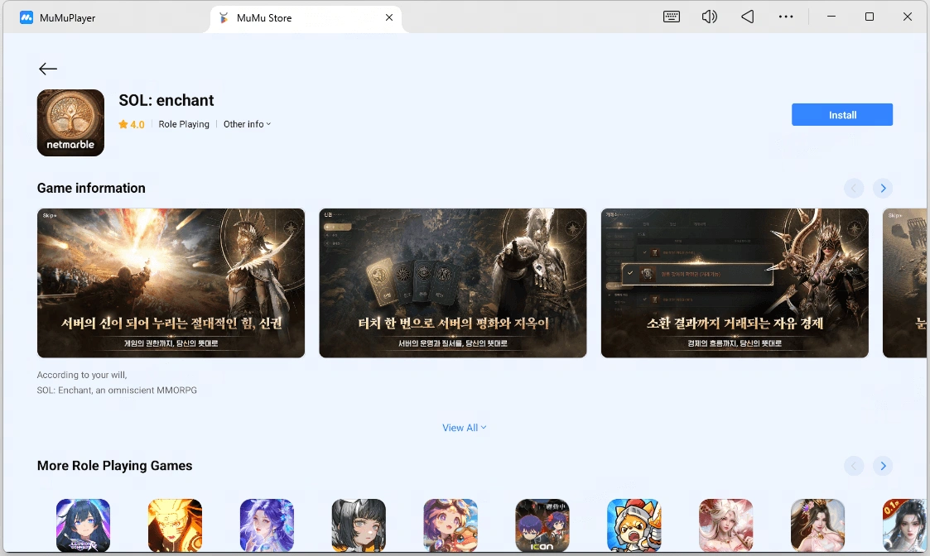Show previous Role Playing games

[854, 466]
